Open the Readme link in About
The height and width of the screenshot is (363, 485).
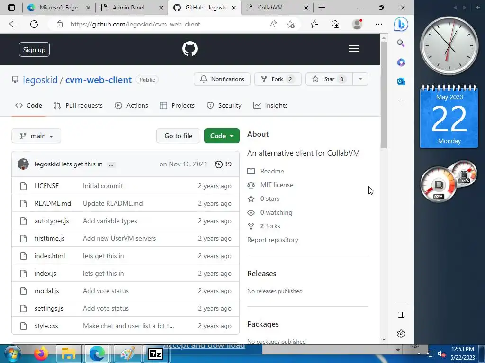coord(272,171)
